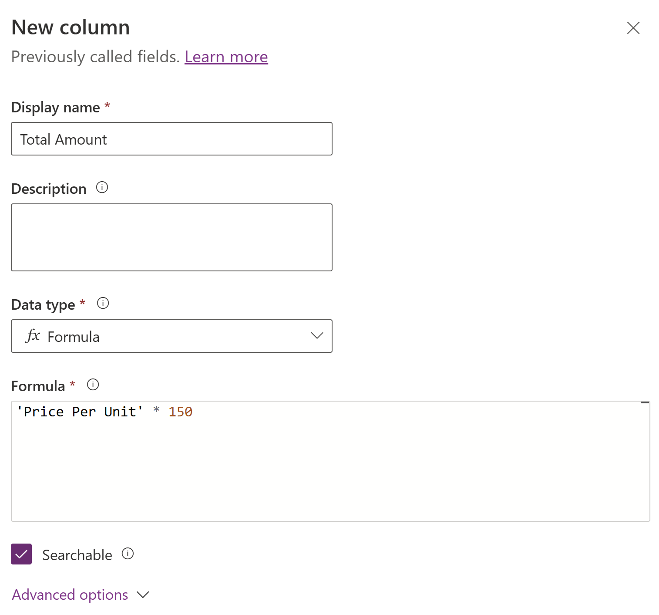Uncheck the Searchable checkbox
This screenshot has height=615, width=659.
(21, 554)
